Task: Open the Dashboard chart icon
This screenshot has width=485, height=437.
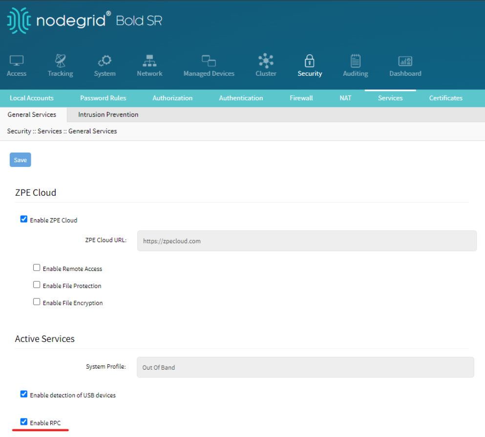Action: [x=405, y=61]
